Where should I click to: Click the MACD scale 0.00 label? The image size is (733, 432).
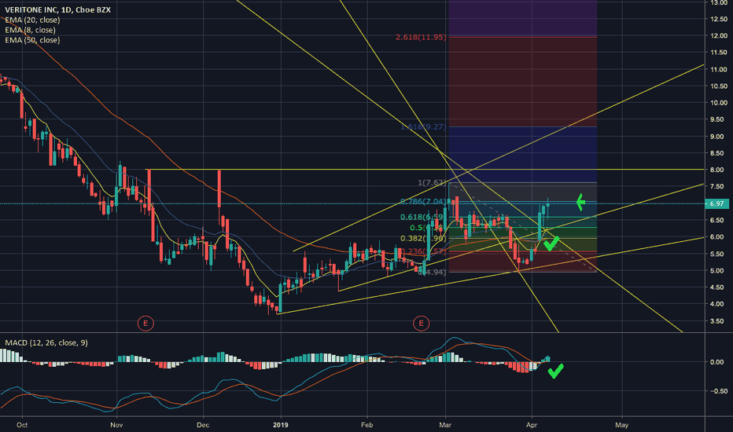(717, 362)
